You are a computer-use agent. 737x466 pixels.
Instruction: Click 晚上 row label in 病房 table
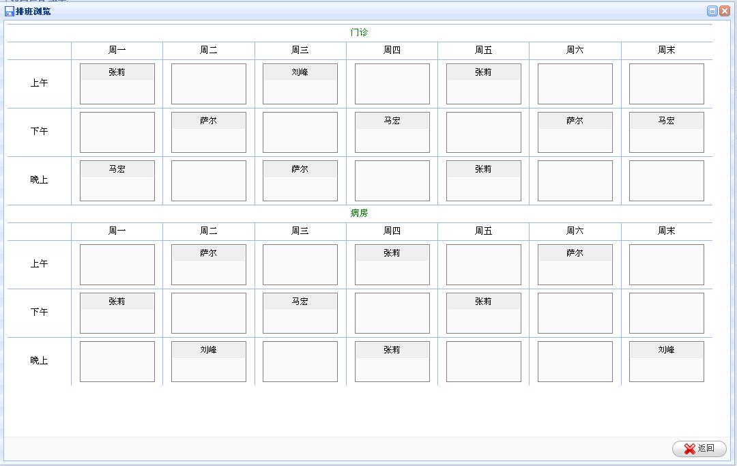pos(39,360)
